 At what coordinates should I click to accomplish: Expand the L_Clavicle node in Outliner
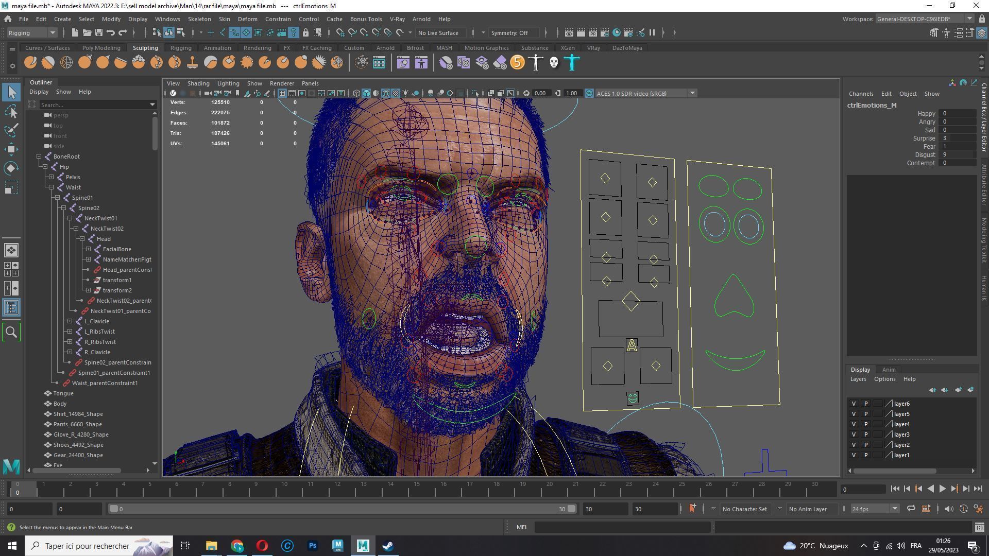70,321
